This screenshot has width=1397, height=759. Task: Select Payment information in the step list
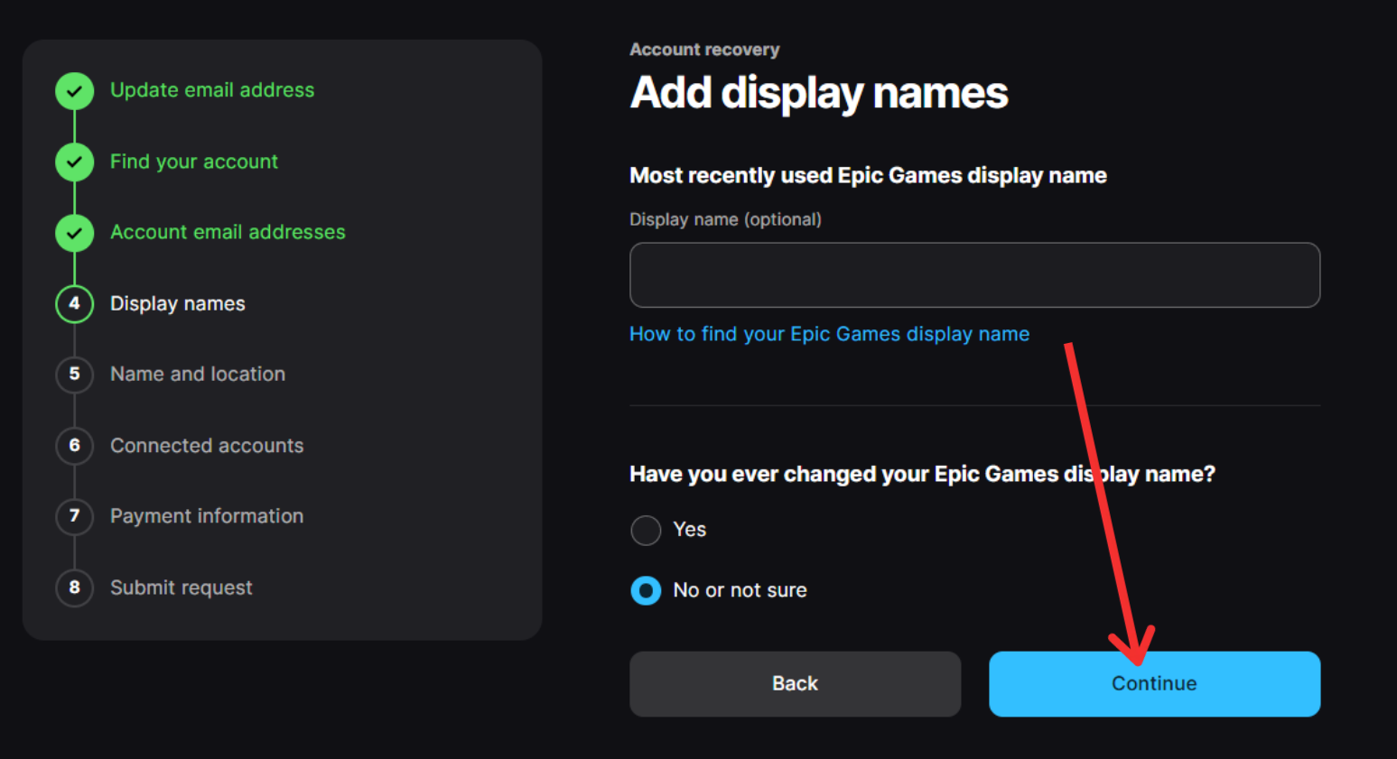point(207,516)
